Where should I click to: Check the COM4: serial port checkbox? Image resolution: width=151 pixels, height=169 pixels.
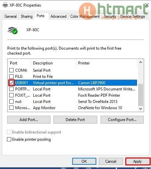(11, 70)
